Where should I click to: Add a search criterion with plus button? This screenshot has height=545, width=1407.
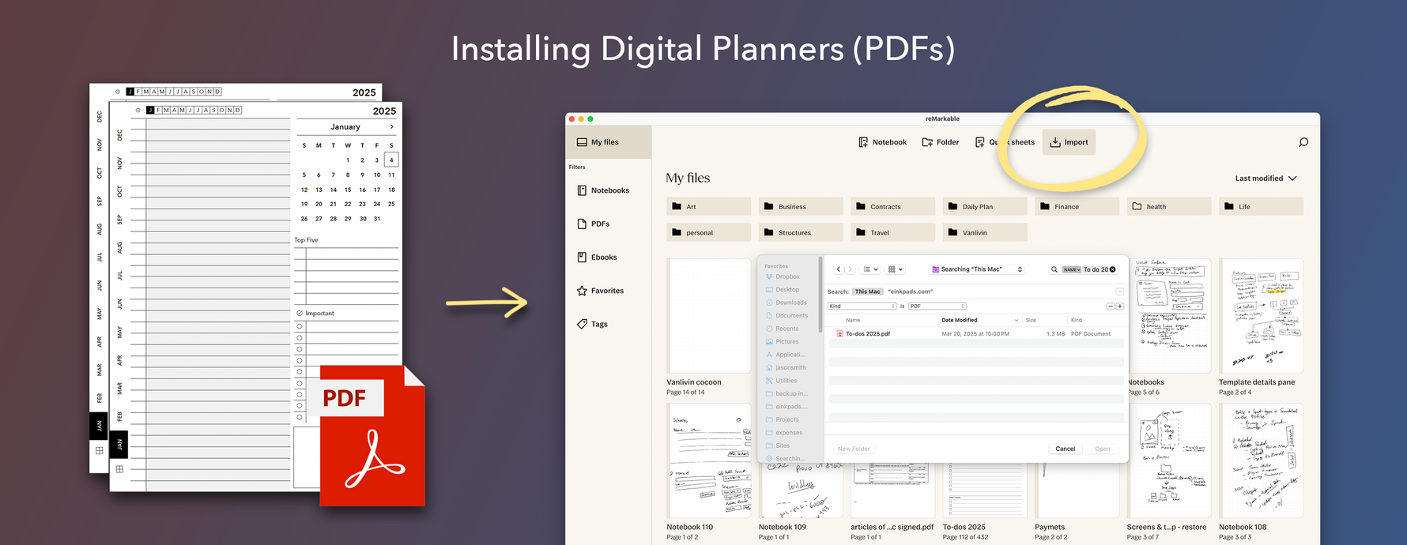click(x=1120, y=306)
